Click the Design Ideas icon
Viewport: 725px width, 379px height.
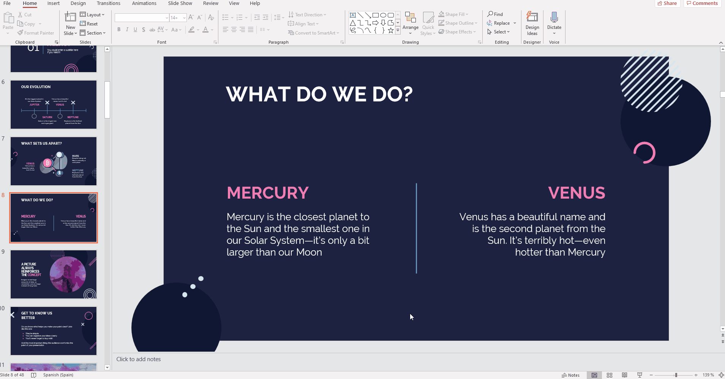[x=532, y=17]
